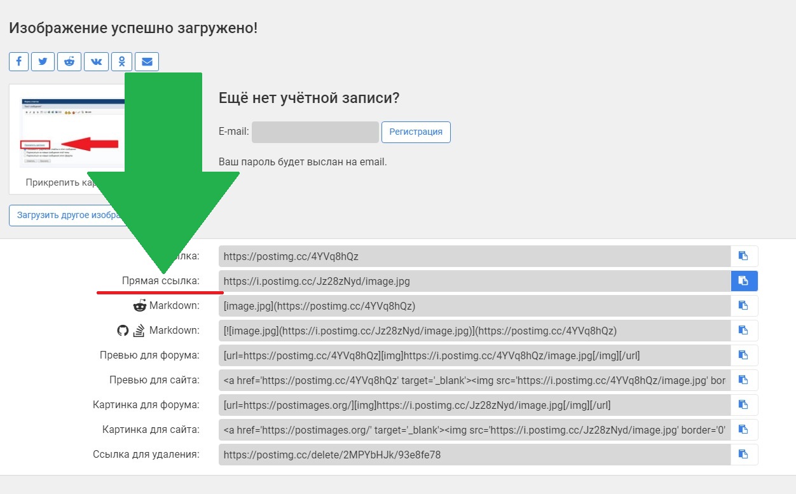Click the Прямая ссылка label
This screenshot has width=796, height=494.
(161, 280)
